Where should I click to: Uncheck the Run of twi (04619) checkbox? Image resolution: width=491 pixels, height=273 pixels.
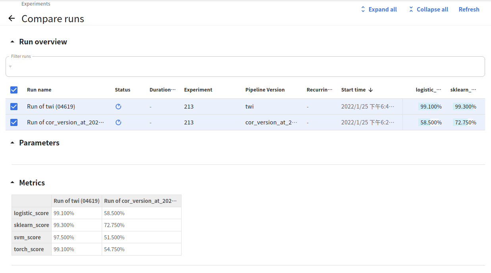(14, 107)
